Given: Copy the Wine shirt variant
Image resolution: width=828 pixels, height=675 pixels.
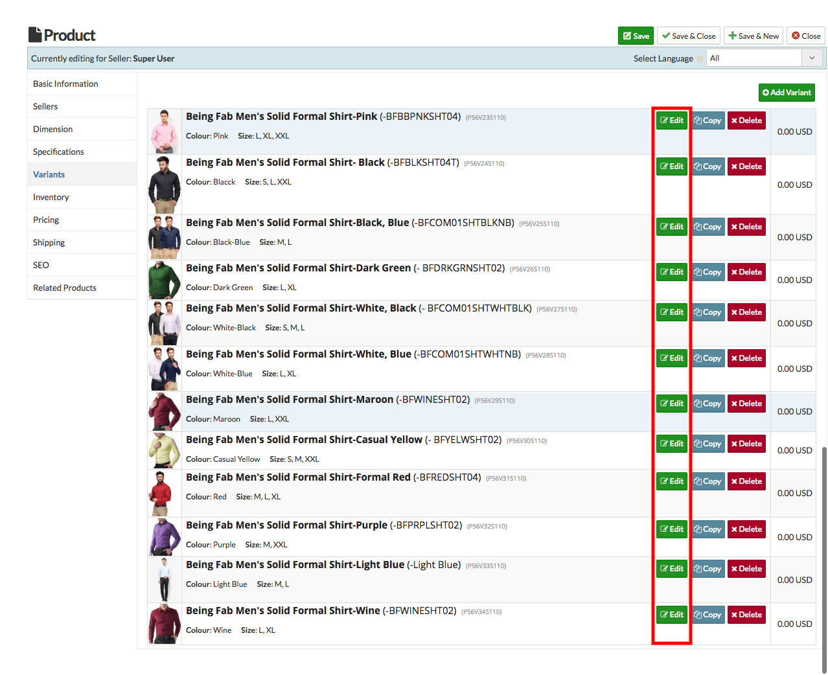Looking at the screenshot, I should 707,615.
